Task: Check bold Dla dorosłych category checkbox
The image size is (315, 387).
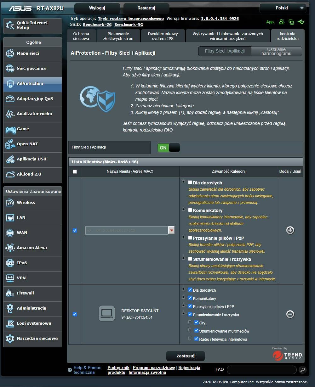Action: (x=190, y=182)
